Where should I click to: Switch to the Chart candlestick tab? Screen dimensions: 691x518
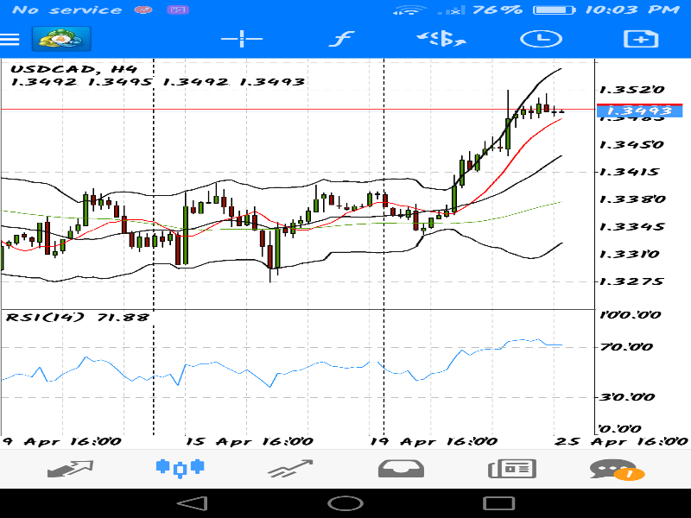181,468
